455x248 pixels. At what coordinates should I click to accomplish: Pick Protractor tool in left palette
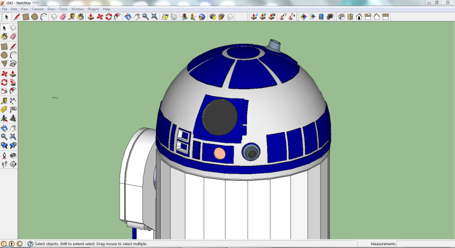[x=4, y=110]
